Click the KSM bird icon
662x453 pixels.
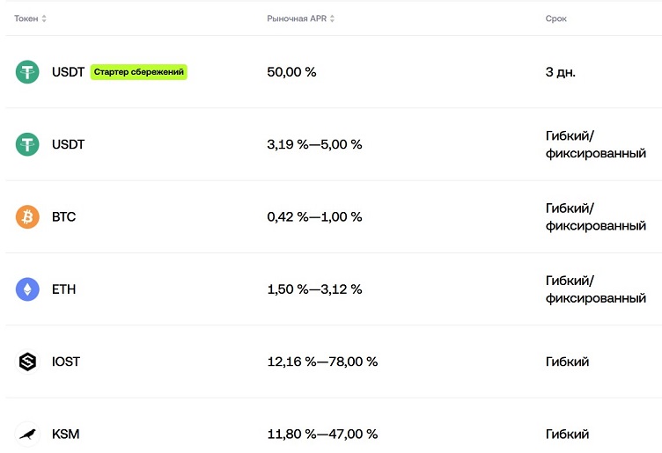(x=27, y=434)
